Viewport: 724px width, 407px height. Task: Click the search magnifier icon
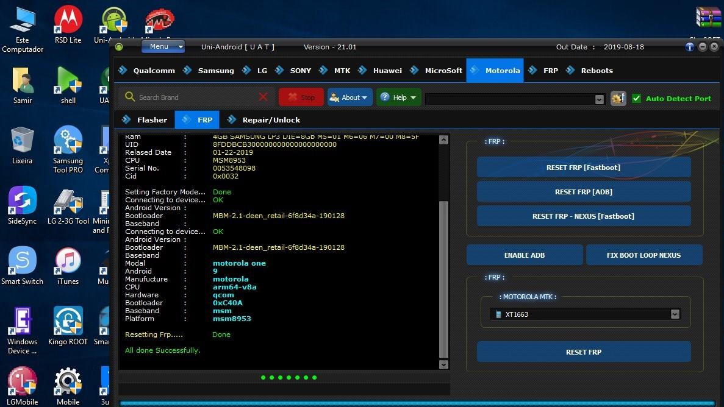(130, 97)
